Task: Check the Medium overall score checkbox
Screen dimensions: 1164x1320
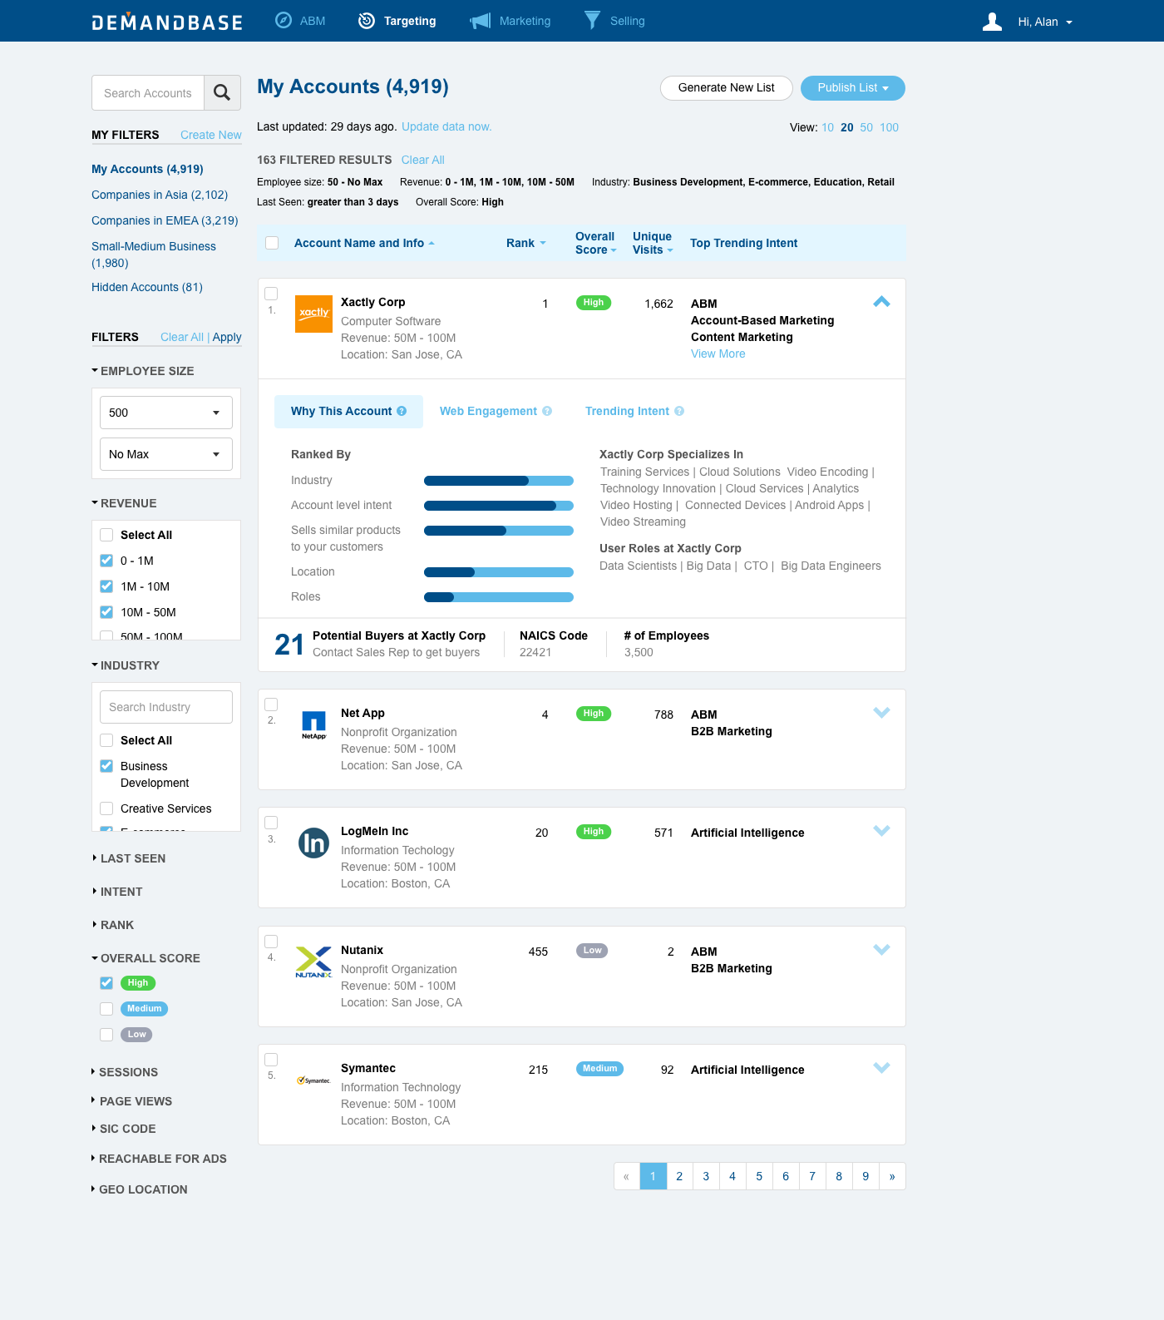Action: 106,1009
